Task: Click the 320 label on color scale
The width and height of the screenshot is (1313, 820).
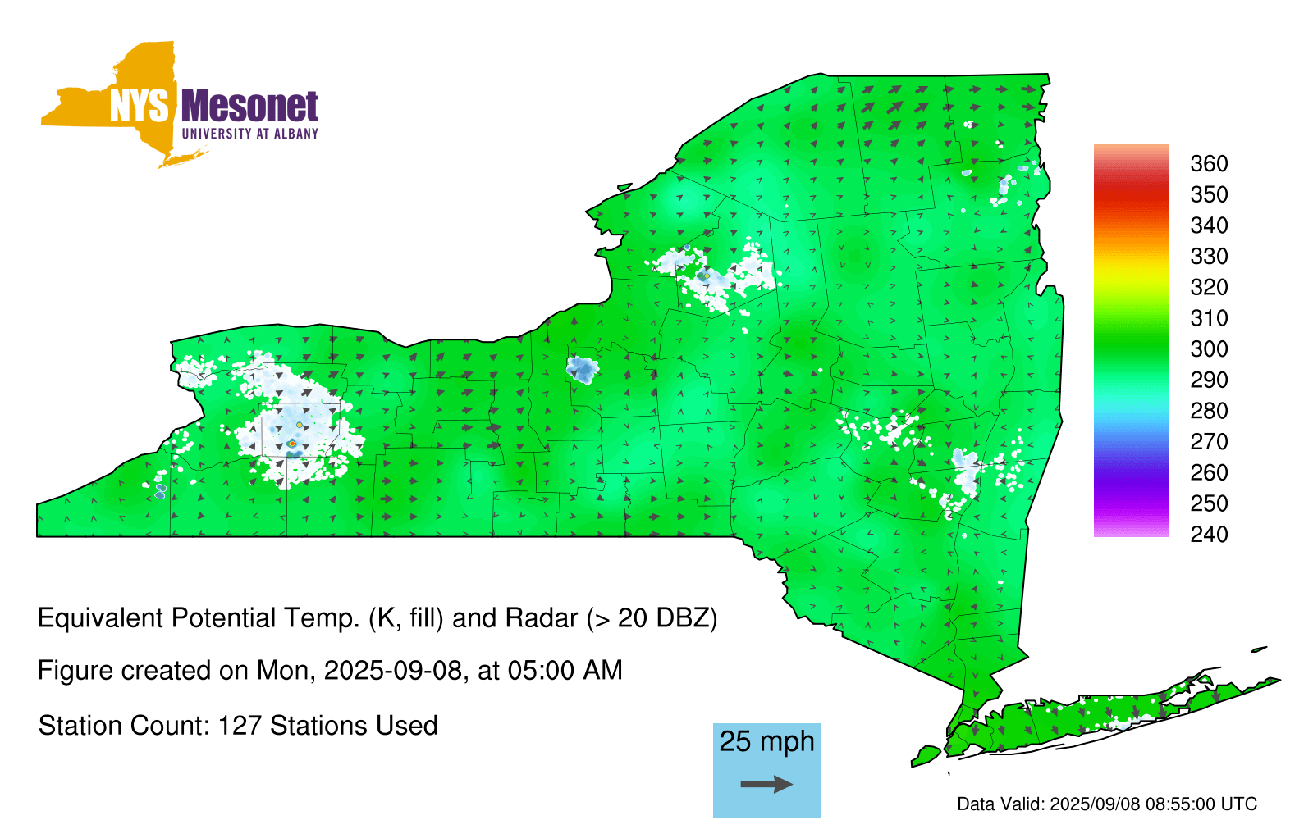Action: click(1209, 288)
